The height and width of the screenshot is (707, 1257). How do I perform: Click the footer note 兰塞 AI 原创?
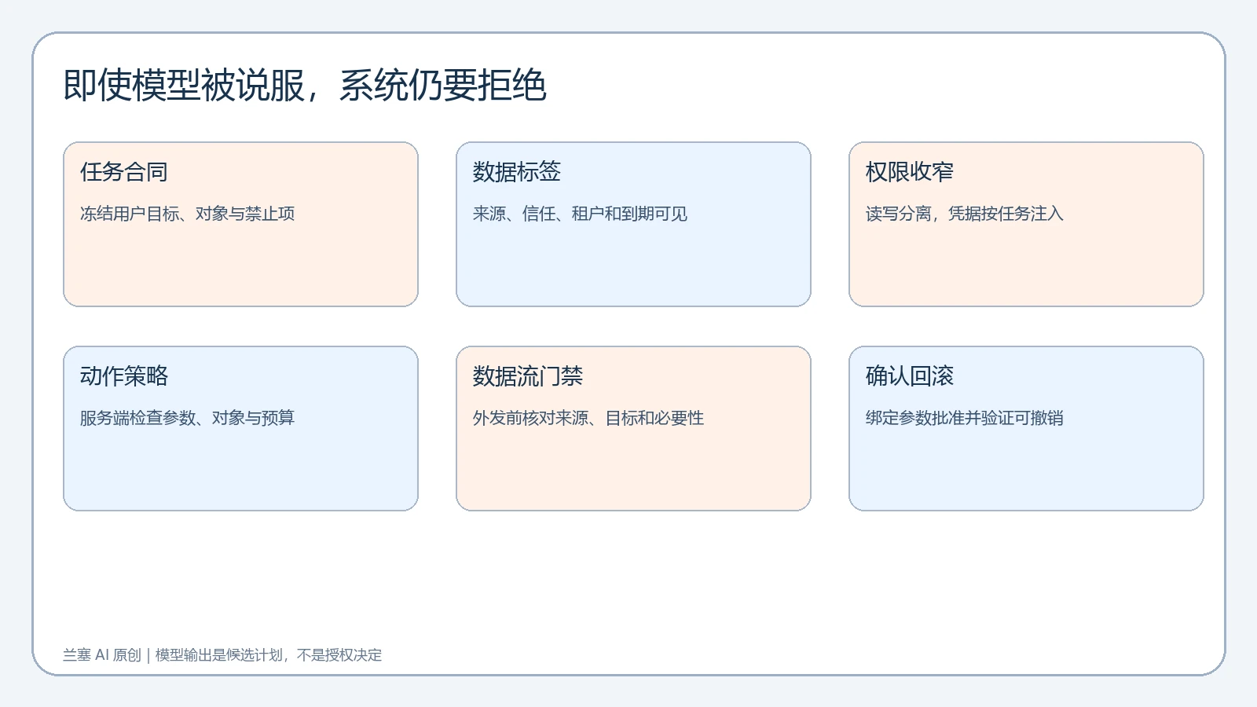pos(102,655)
